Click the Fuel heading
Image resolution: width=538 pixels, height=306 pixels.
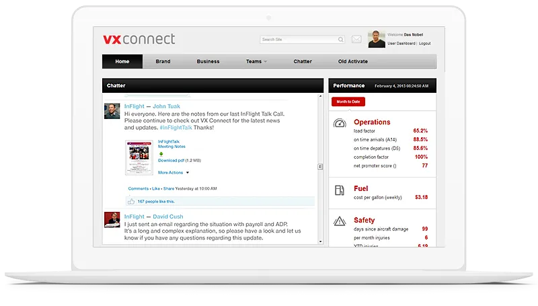point(361,189)
